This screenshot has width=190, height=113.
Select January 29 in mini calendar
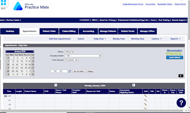click(x=12, y=71)
